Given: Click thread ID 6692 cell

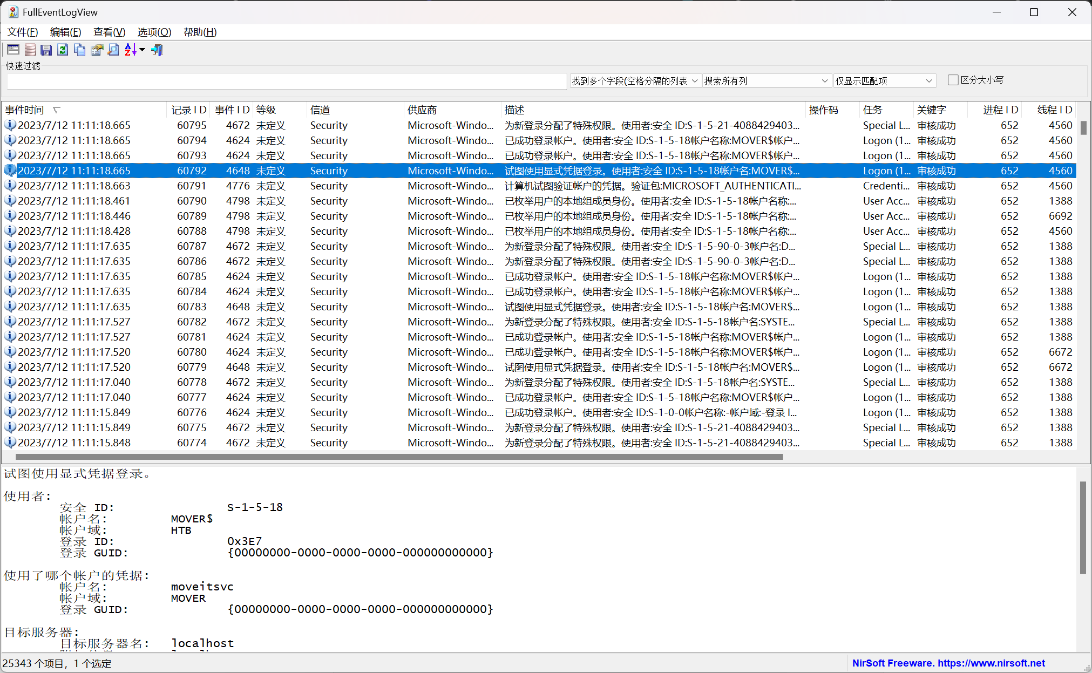Looking at the screenshot, I should 1060,216.
